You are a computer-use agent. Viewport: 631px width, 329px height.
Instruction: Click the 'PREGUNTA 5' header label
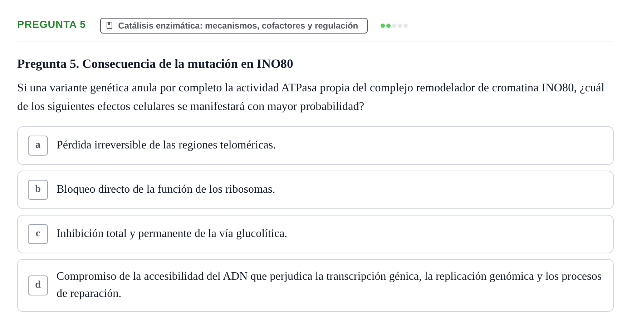point(52,25)
